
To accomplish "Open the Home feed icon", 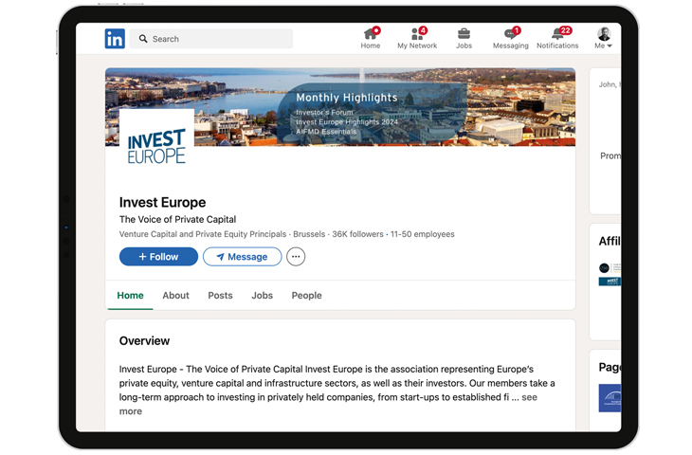I will [371, 39].
